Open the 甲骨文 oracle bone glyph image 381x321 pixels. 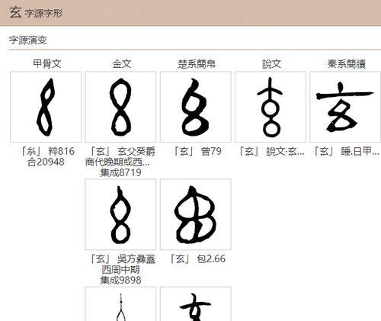click(x=46, y=107)
